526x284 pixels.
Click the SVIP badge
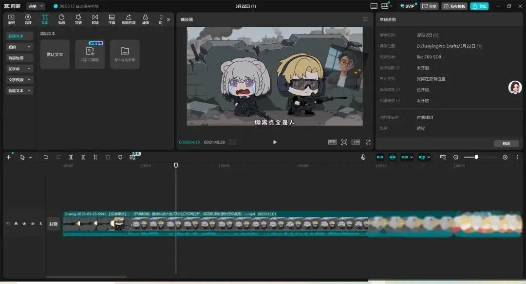point(408,6)
